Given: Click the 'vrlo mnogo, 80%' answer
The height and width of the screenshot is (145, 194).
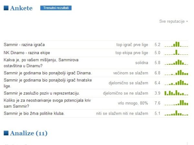Looking at the screenshot, I should click(x=133, y=103).
